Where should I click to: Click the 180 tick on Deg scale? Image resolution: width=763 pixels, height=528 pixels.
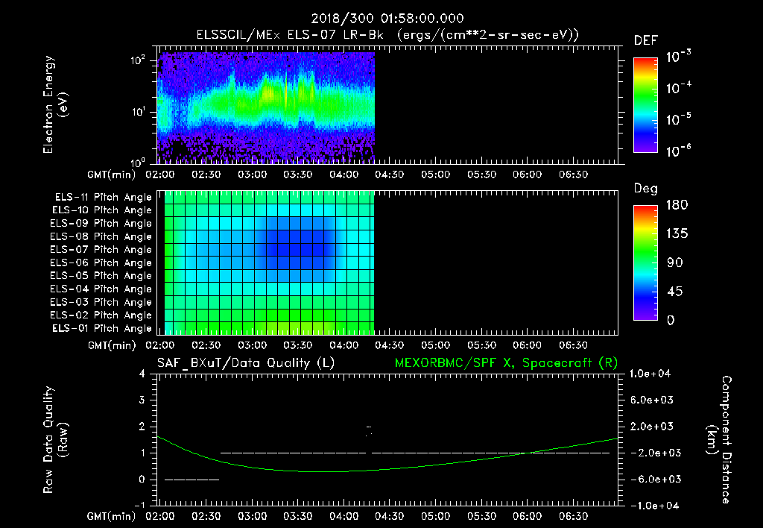[677, 205]
